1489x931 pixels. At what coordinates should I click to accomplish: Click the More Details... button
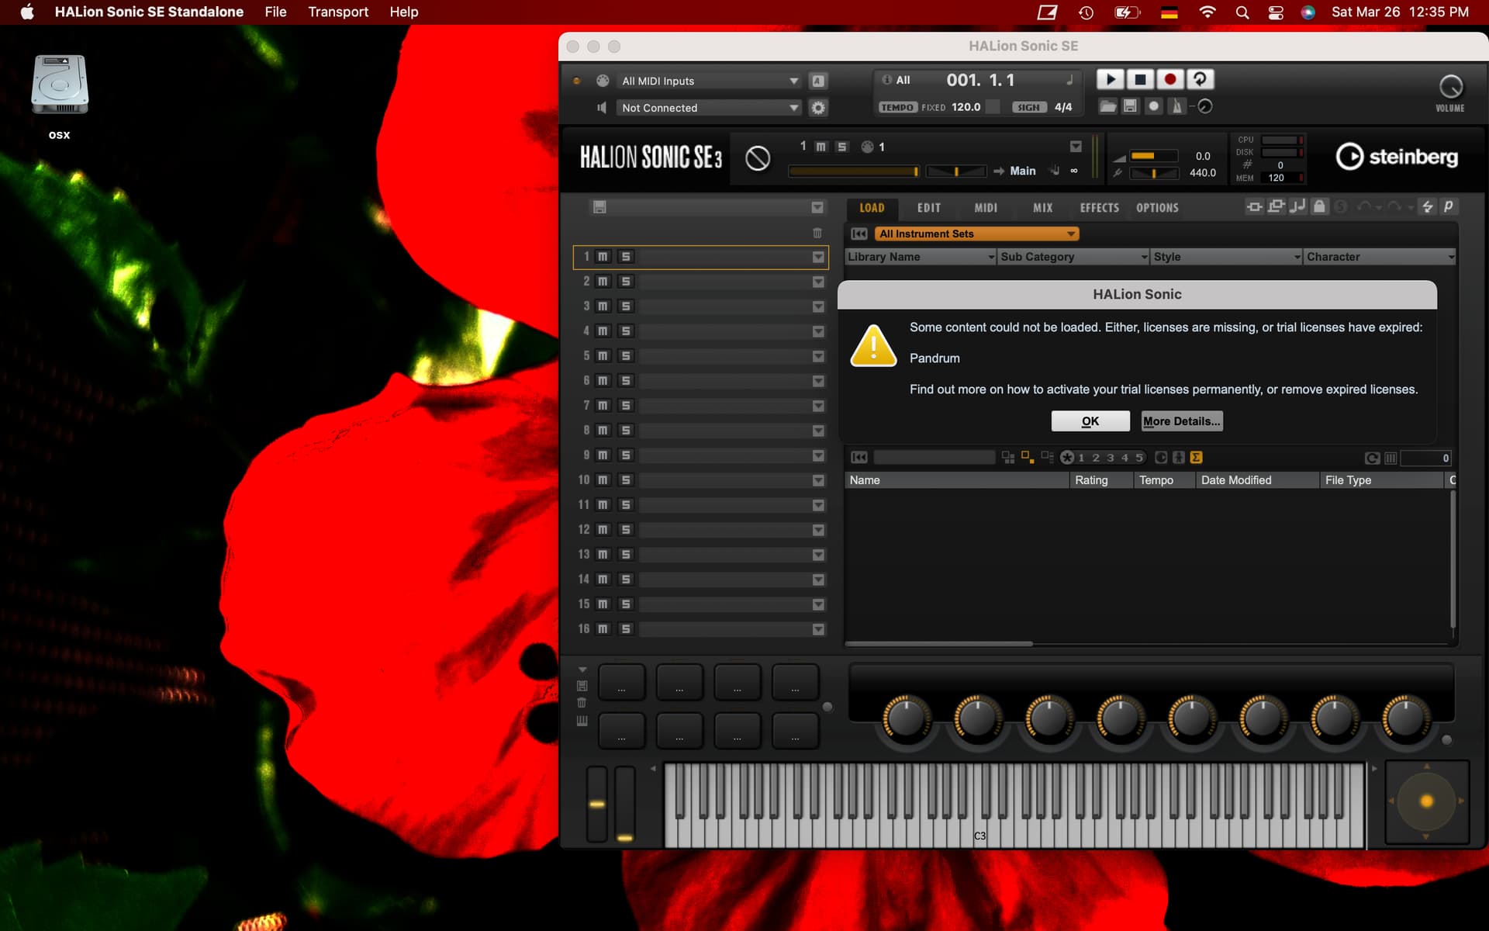click(x=1182, y=421)
